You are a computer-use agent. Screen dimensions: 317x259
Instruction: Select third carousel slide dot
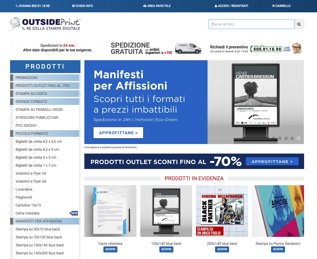(x=286, y=138)
